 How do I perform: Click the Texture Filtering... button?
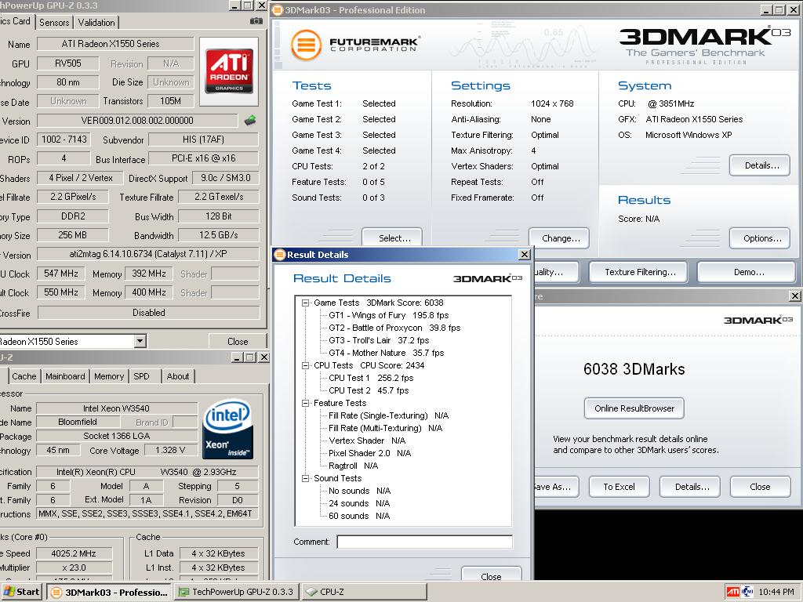pyautogui.click(x=640, y=272)
